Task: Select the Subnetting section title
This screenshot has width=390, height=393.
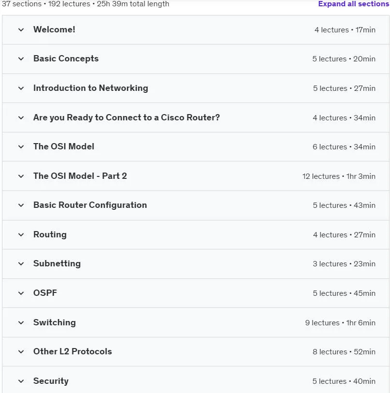Action: (57, 263)
